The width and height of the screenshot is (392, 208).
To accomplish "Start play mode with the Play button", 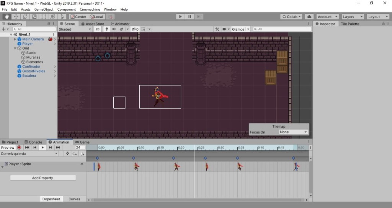I will coord(180,17).
